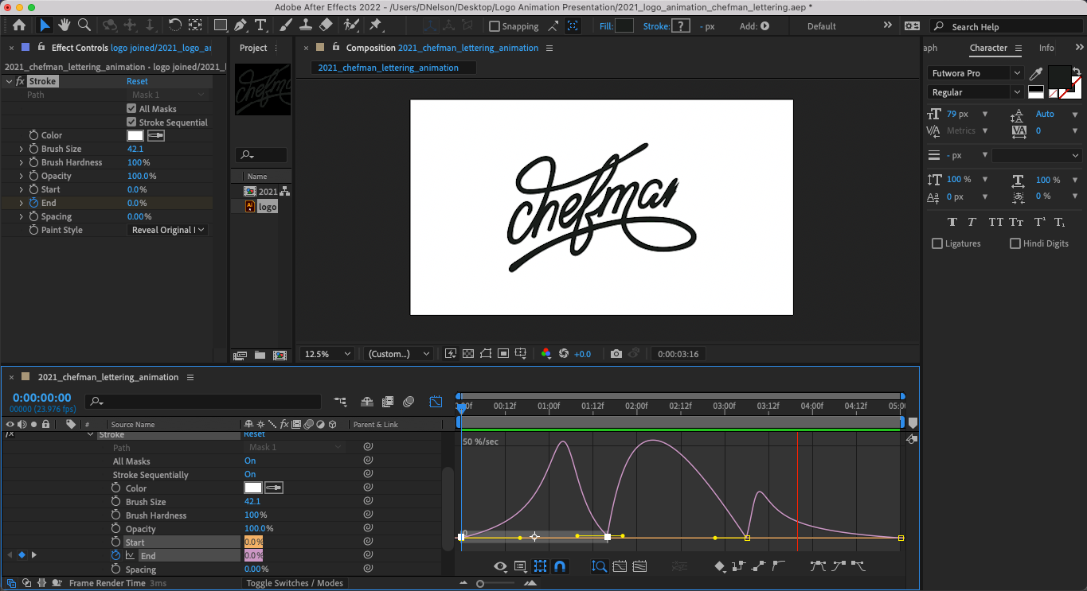Screen dimensions: 1087x591
Task: Select the Puppet Pin tool
Action: coord(375,25)
